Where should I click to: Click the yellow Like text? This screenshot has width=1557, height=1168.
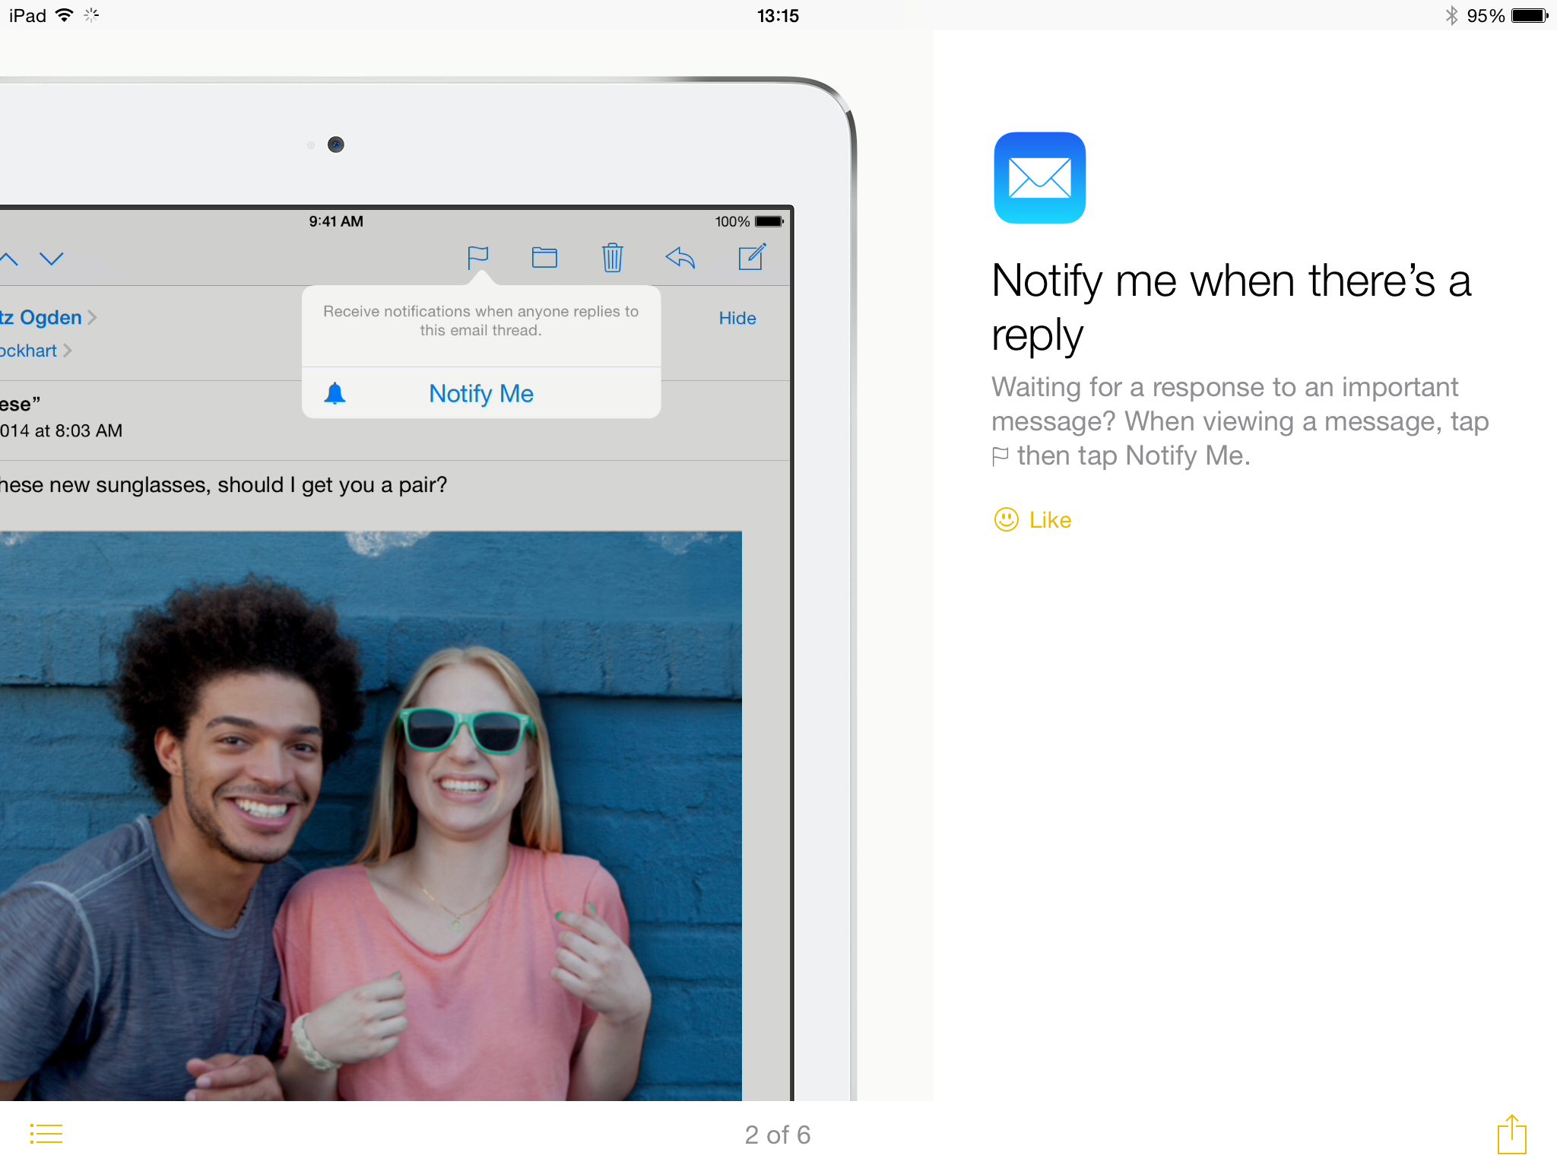pos(1050,519)
